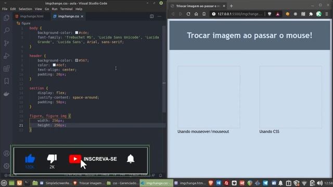The width and height of the screenshot is (333, 187).
Task: Open the Go menu
Action: tap(47, 9)
